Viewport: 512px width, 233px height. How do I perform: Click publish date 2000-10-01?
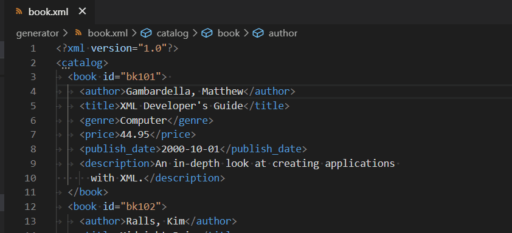tap(190, 149)
